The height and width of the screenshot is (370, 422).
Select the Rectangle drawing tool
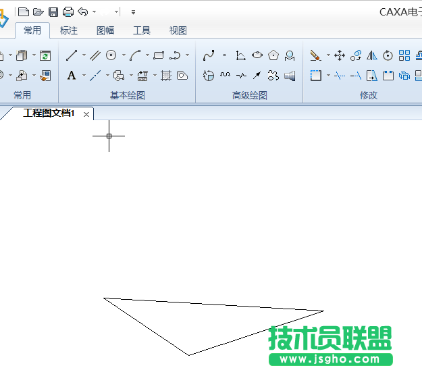[159, 55]
